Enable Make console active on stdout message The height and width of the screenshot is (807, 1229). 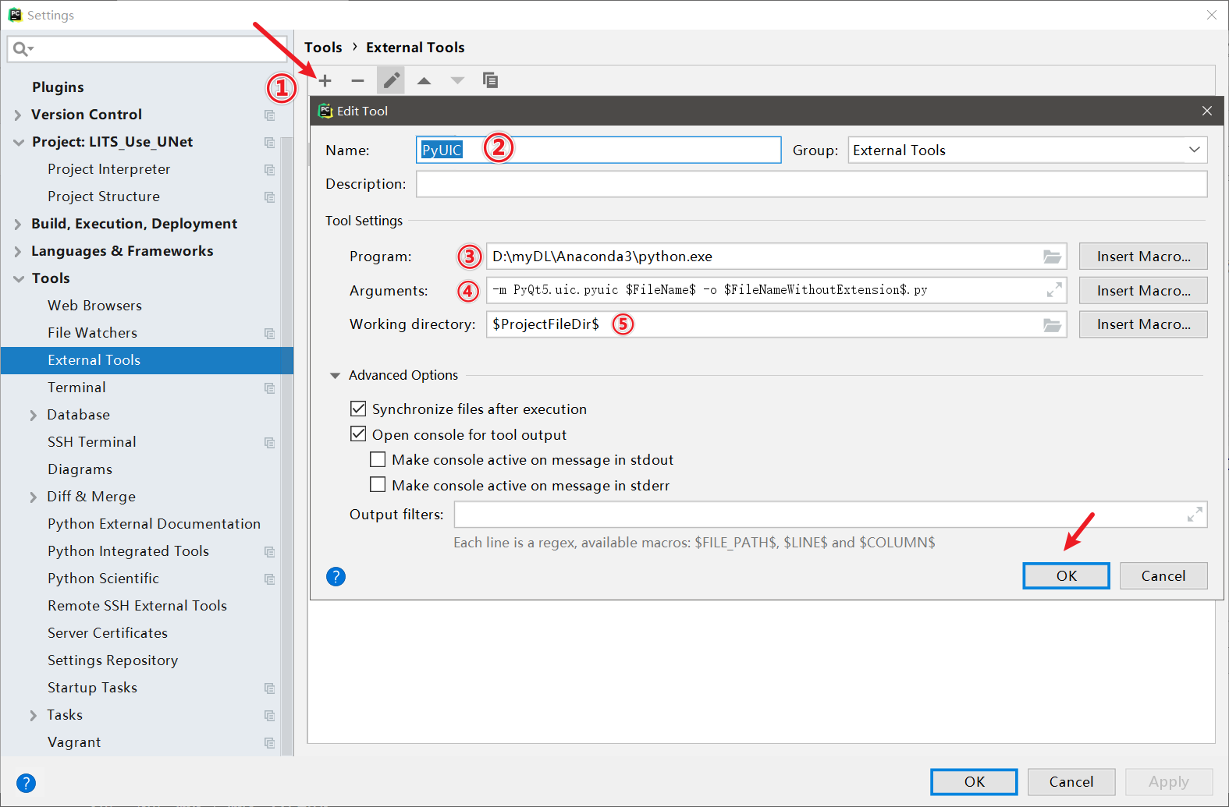tap(378, 459)
